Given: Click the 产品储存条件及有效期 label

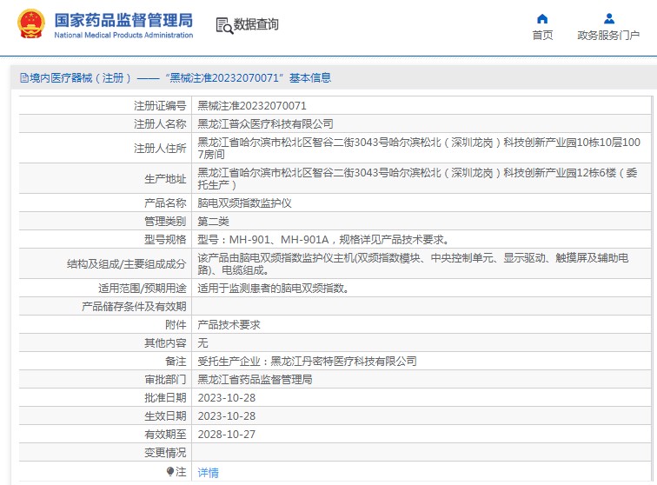Looking at the screenshot, I should point(134,307).
